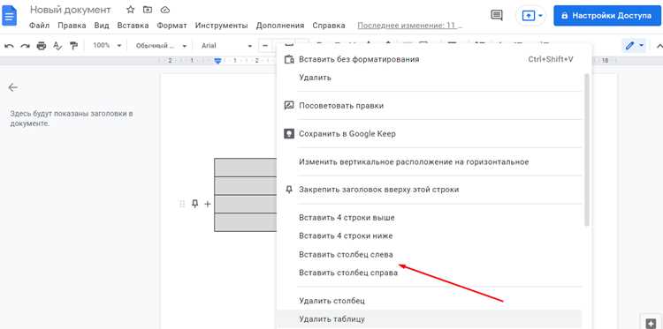Choose Удалить столбец
Screen dimensions: 663x329
(x=429, y=301)
